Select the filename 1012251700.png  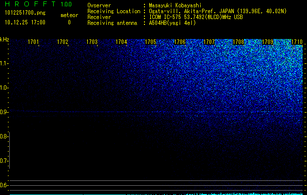25,13
